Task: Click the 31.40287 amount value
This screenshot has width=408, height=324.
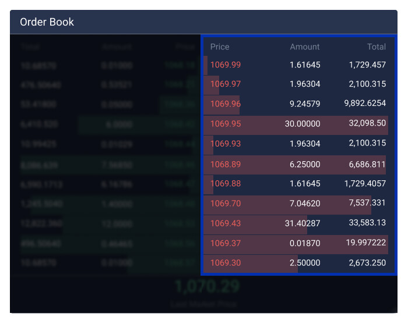Action: 303,223
